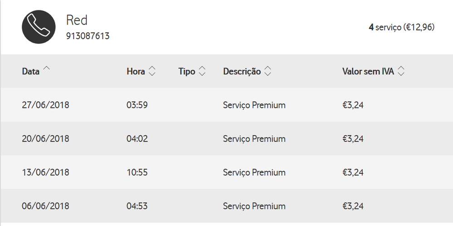The width and height of the screenshot is (453, 226).
Task: Click the Valor sem IVA sort arrows
Action: tap(401, 71)
